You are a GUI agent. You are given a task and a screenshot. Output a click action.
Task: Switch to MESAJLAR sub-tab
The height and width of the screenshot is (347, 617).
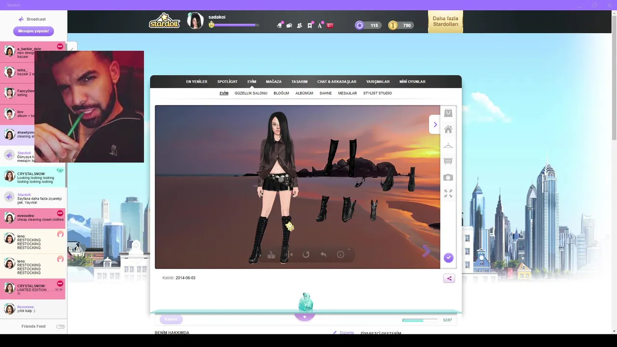click(348, 93)
